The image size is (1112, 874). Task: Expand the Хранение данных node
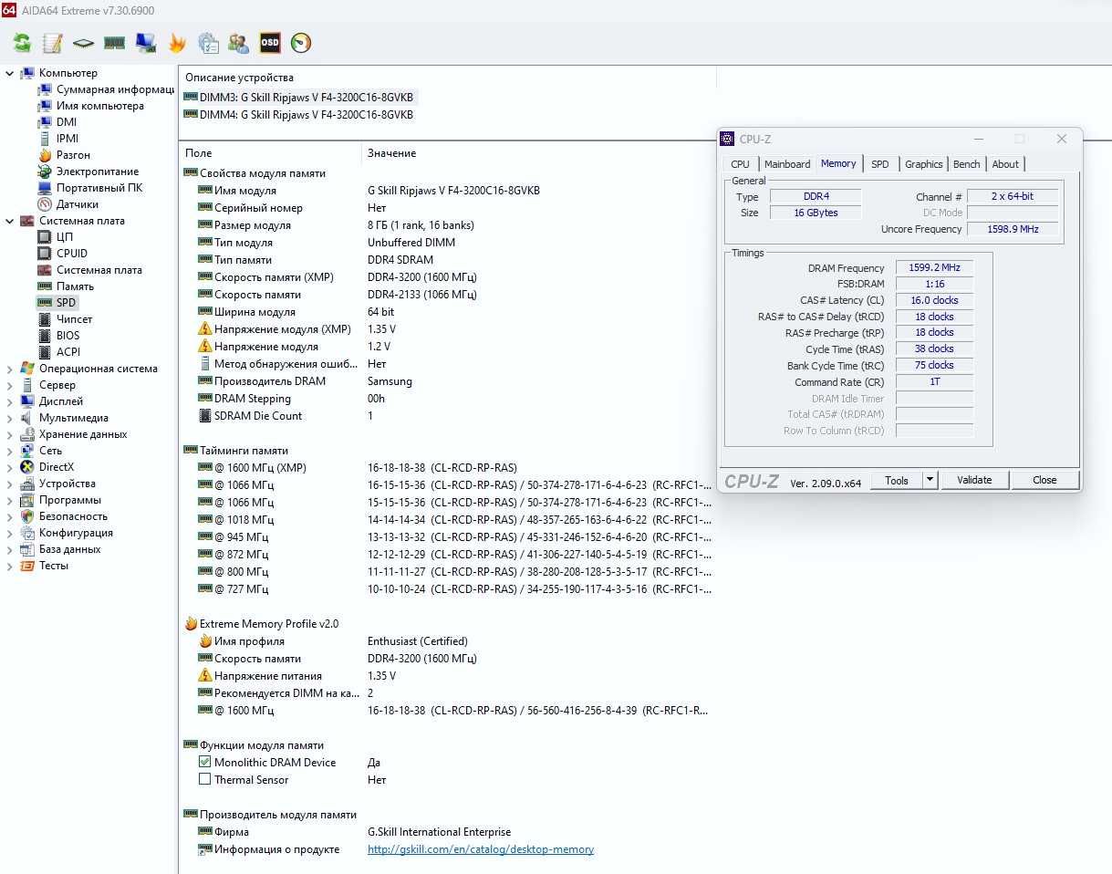(10, 434)
